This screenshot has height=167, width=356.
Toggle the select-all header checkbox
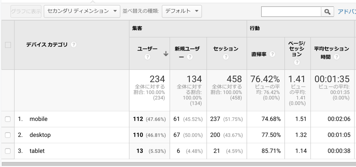8,45
